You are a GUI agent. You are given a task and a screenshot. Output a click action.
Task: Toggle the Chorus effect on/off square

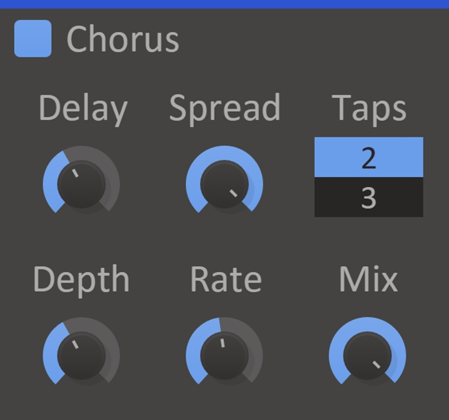33,38
